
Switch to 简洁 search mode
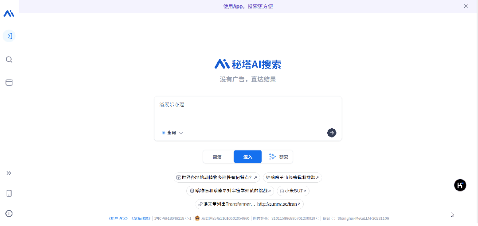pos(217,157)
